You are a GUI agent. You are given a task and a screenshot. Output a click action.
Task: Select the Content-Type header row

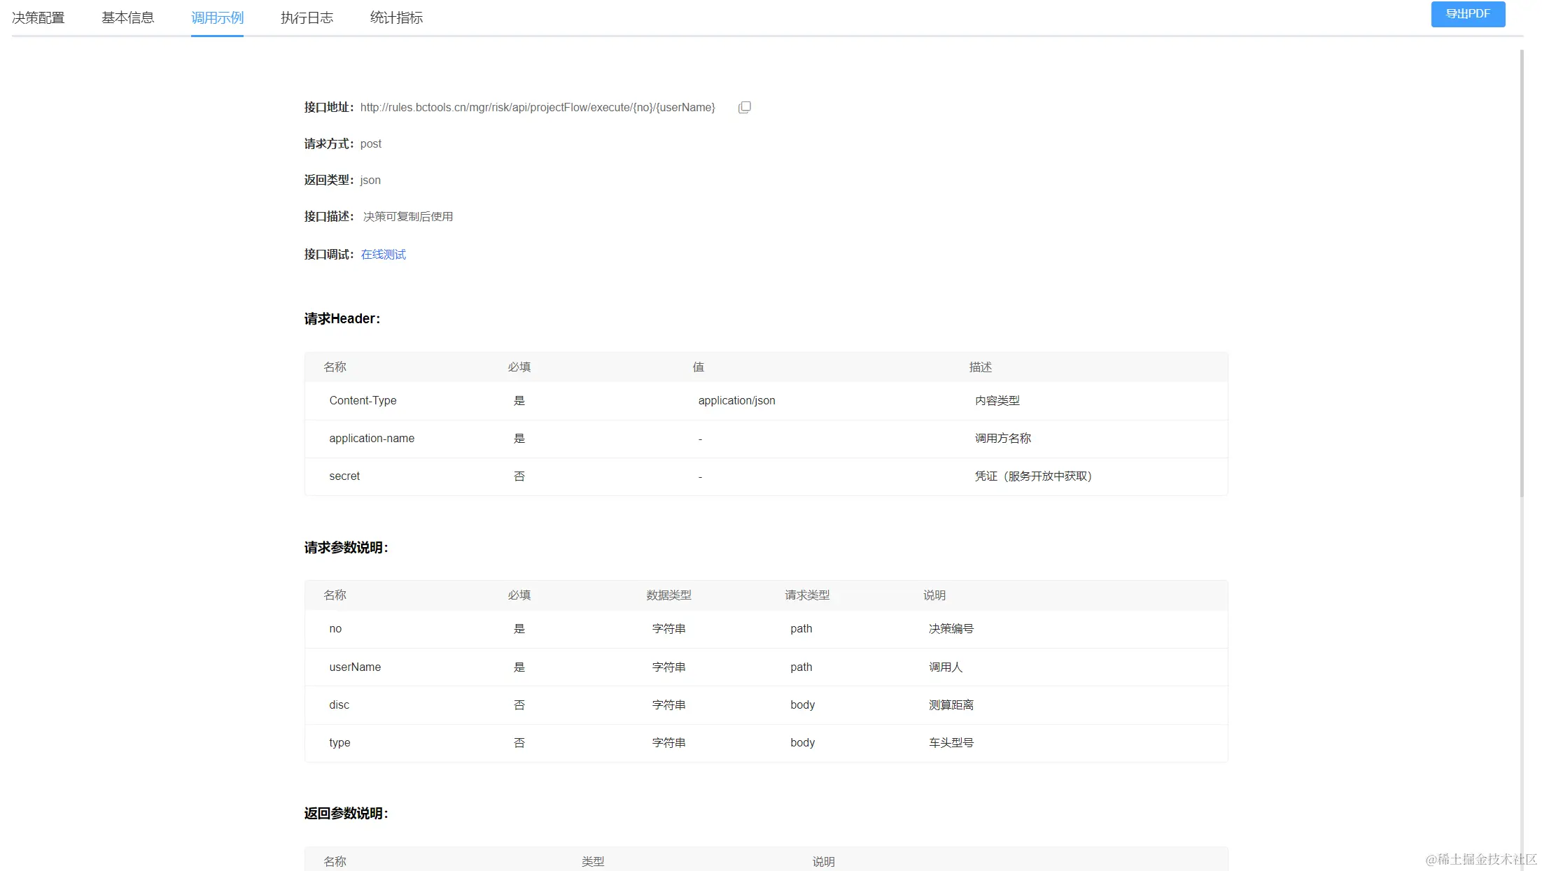363,400
